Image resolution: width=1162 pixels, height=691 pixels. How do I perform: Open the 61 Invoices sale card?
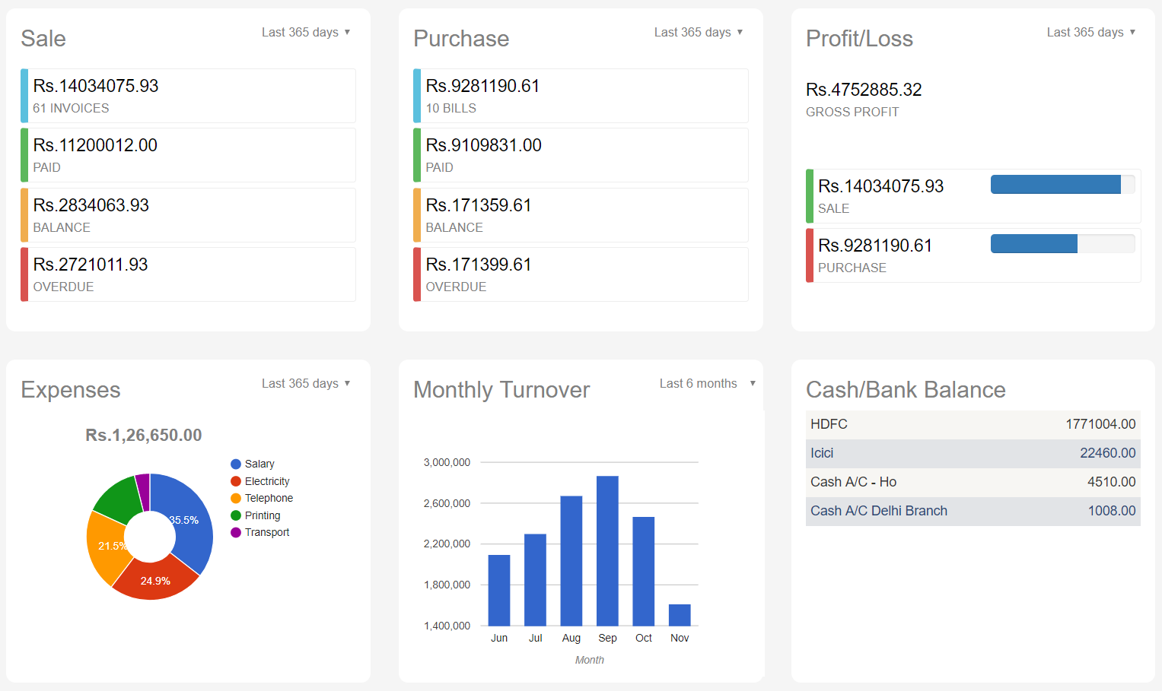click(189, 96)
